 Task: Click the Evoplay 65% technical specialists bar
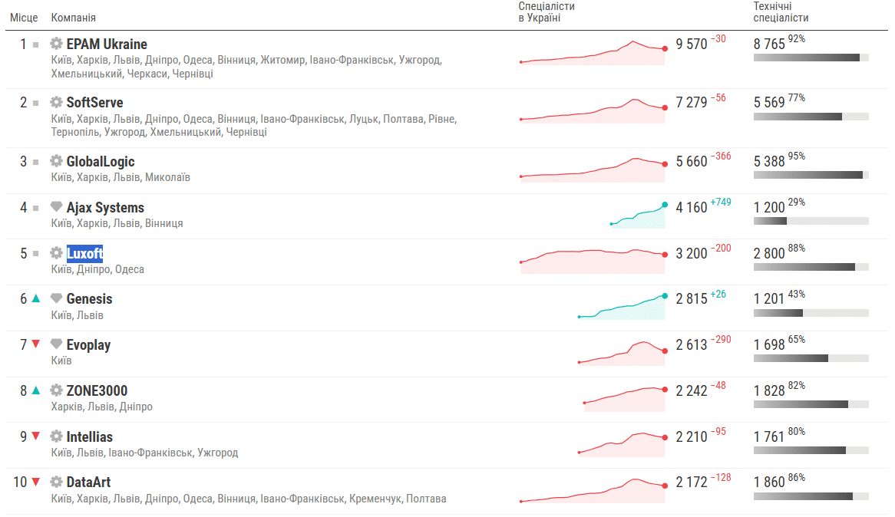(811, 358)
